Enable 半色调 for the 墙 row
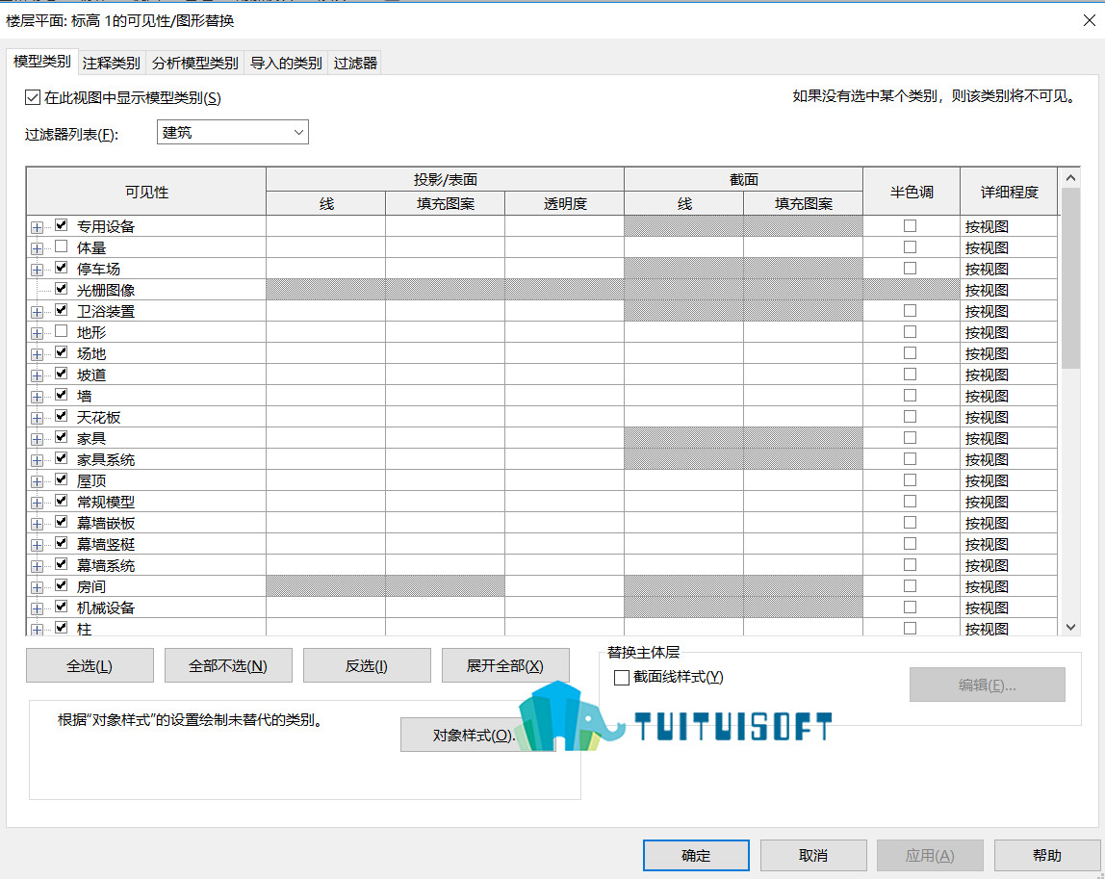Viewport: 1105px width, 879px height. point(910,395)
